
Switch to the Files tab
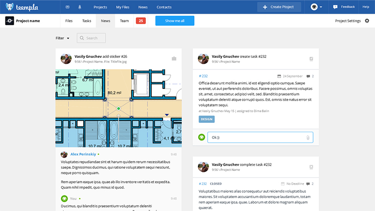(69, 21)
